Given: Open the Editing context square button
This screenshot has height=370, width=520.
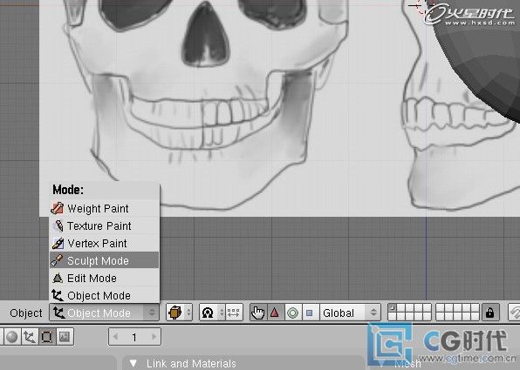Looking at the screenshot, I should point(47,337).
